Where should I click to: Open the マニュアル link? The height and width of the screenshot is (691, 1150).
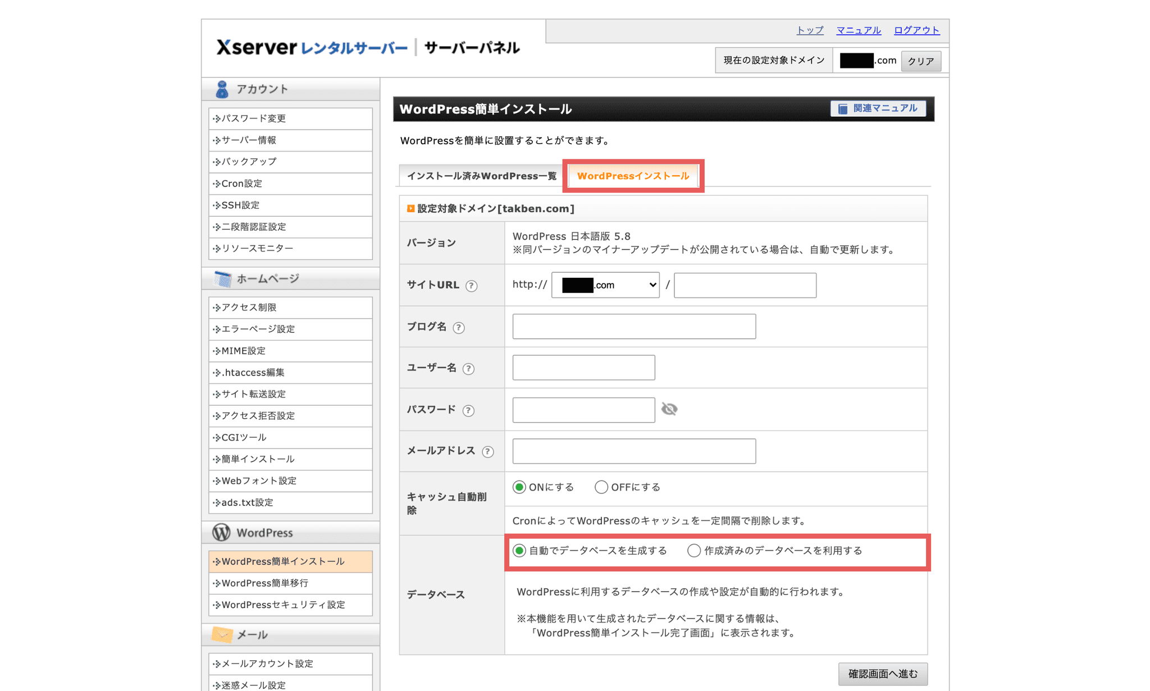click(x=859, y=30)
